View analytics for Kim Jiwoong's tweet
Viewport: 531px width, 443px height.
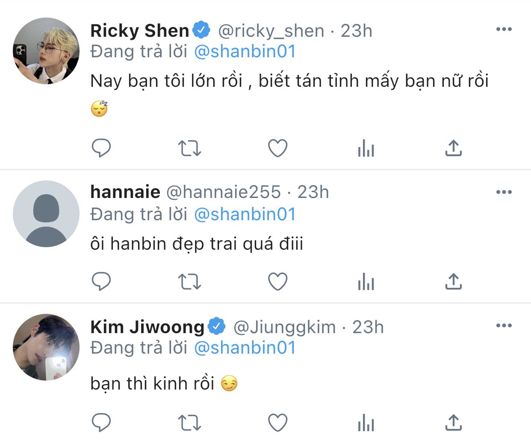tap(366, 422)
